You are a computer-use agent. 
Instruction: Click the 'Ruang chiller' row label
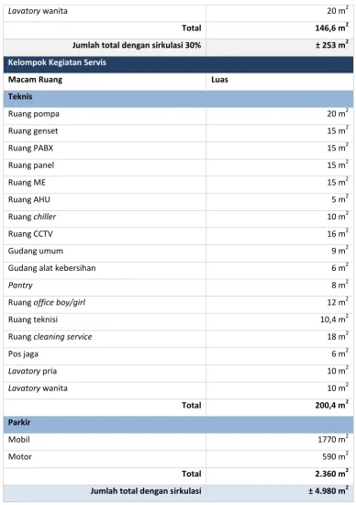[32, 217]
